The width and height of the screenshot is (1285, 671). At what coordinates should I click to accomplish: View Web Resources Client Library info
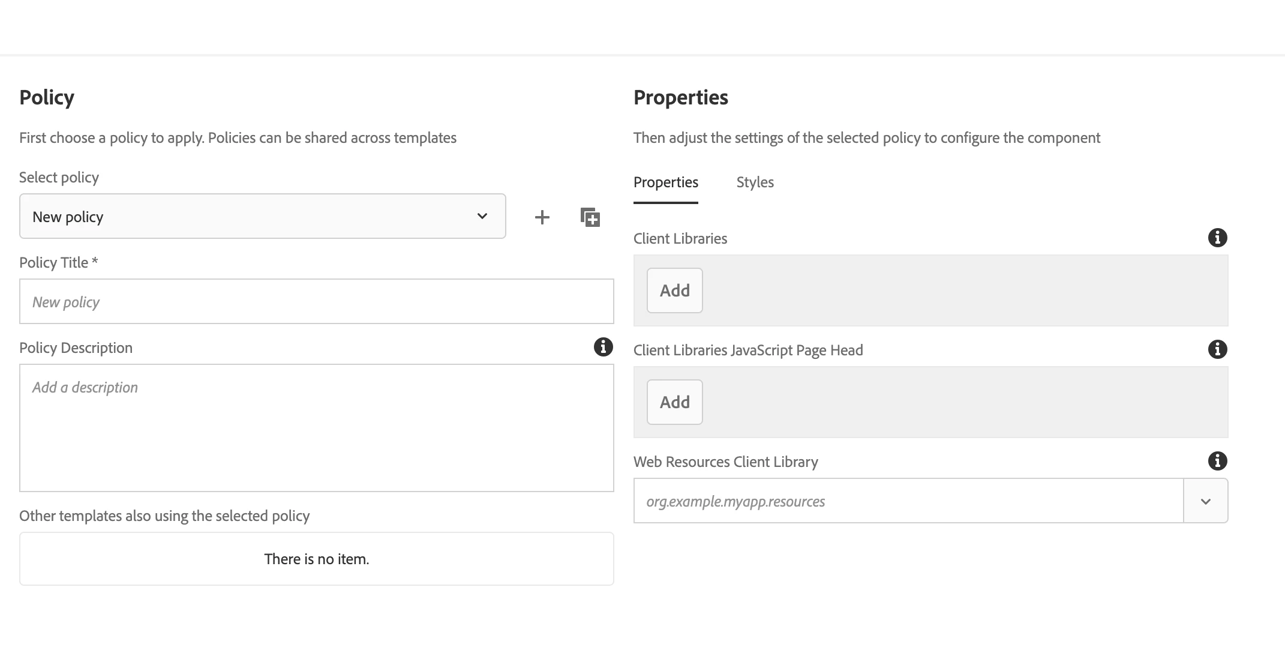click(x=1217, y=461)
